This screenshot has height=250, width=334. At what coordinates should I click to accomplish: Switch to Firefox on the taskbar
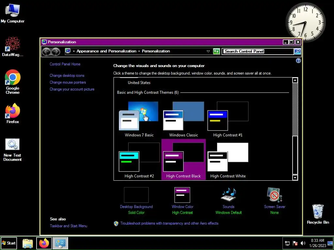[44, 243]
